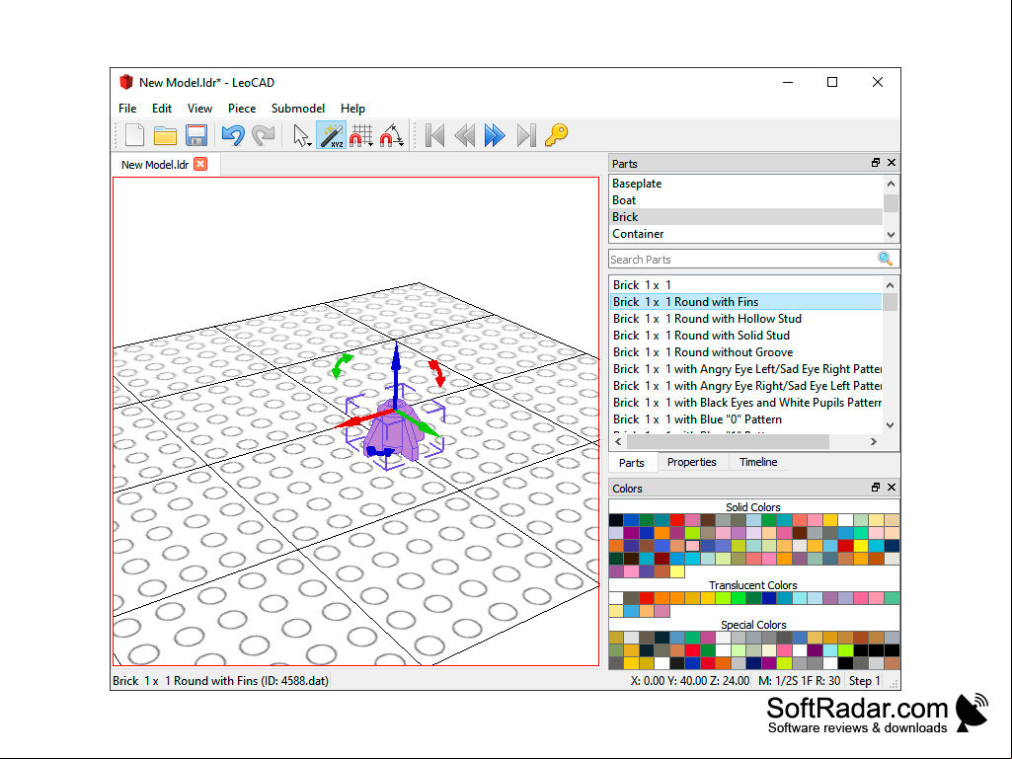Close the Parts panel

[892, 163]
